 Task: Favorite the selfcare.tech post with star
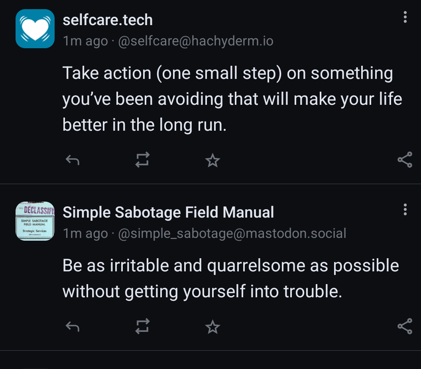pyautogui.click(x=212, y=160)
